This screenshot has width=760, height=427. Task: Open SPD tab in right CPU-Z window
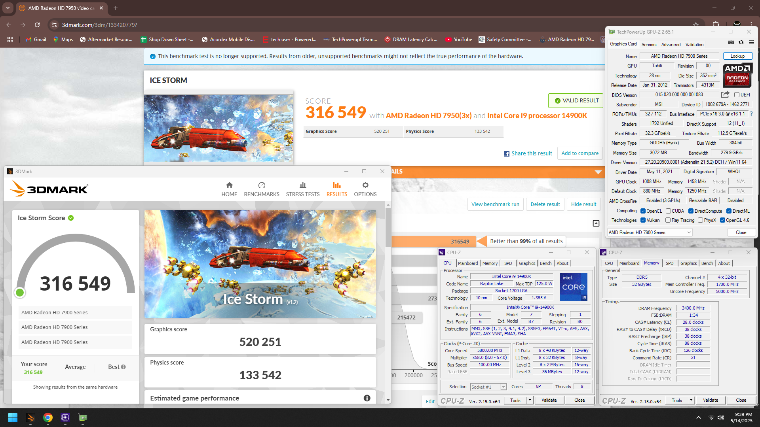(x=669, y=263)
